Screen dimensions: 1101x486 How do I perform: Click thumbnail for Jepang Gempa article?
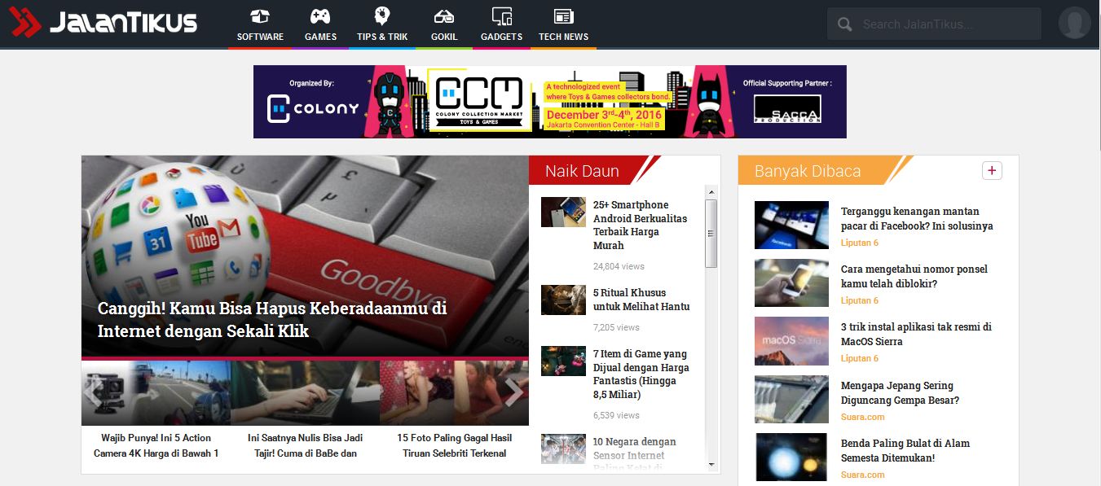pyautogui.click(x=791, y=400)
